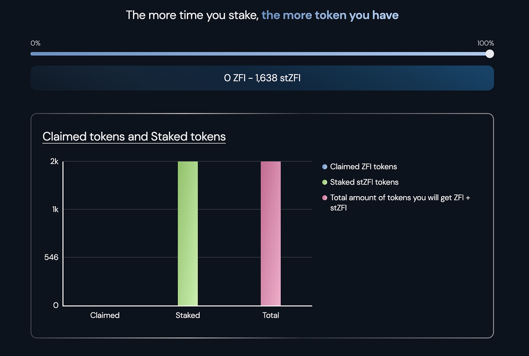Image resolution: width=529 pixels, height=356 pixels.
Task: Toggle the Claimed ZFI tokens legend dot
Action: (x=325, y=167)
